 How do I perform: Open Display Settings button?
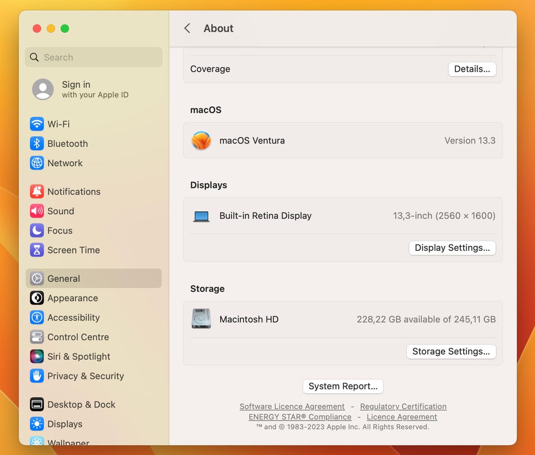(451, 248)
